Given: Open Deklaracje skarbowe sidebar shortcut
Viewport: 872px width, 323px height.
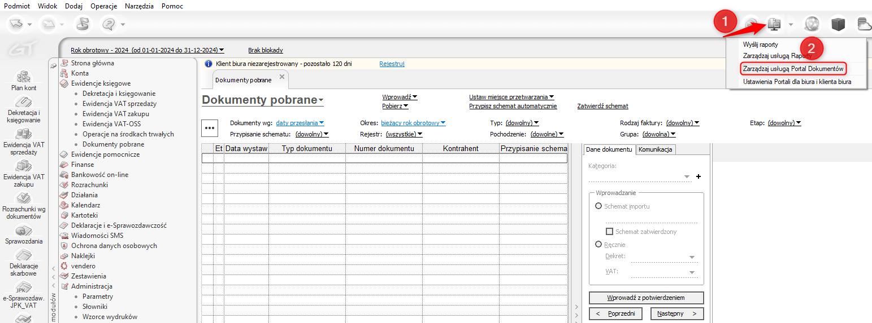Looking at the screenshot, I should pos(24,263).
